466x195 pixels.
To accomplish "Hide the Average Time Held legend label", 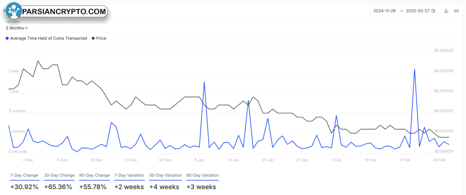I will (x=48, y=38).
